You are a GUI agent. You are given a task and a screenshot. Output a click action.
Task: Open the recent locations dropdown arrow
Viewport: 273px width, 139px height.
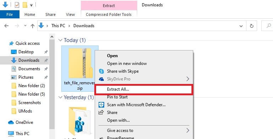(25, 26)
